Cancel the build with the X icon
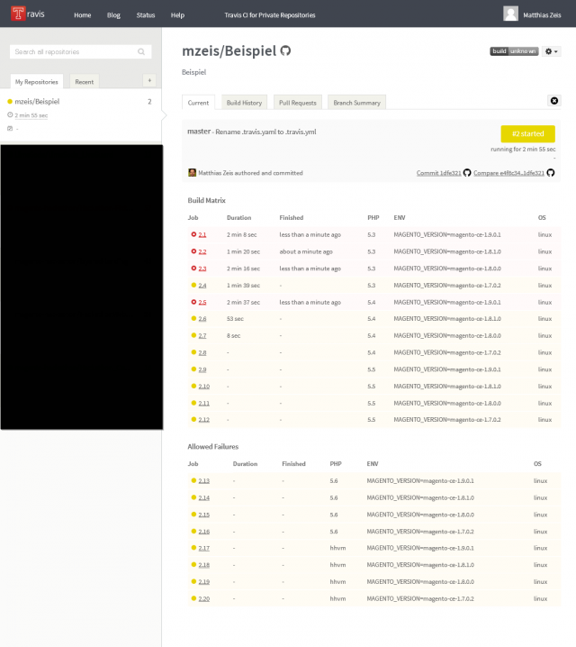The height and width of the screenshot is (647, 576). pos(554,101)
